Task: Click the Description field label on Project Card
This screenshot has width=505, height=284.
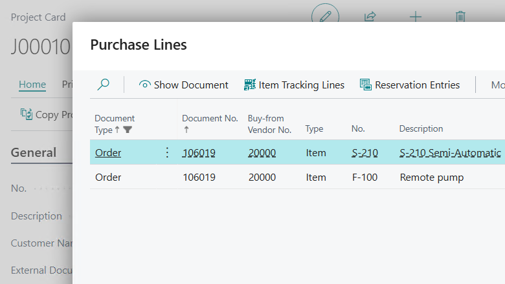Action: [36, 216]
